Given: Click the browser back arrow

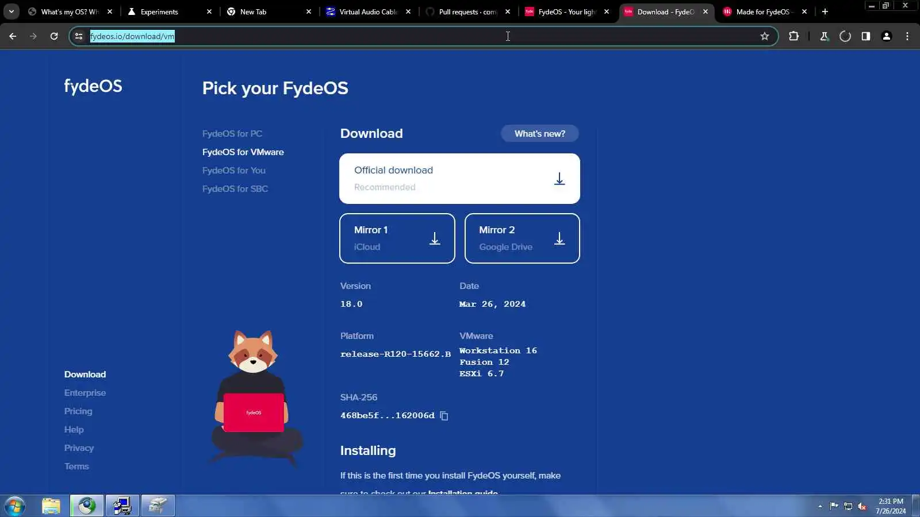Looking at the screenshot, I should pyautogui.click(x=13, y=36).
